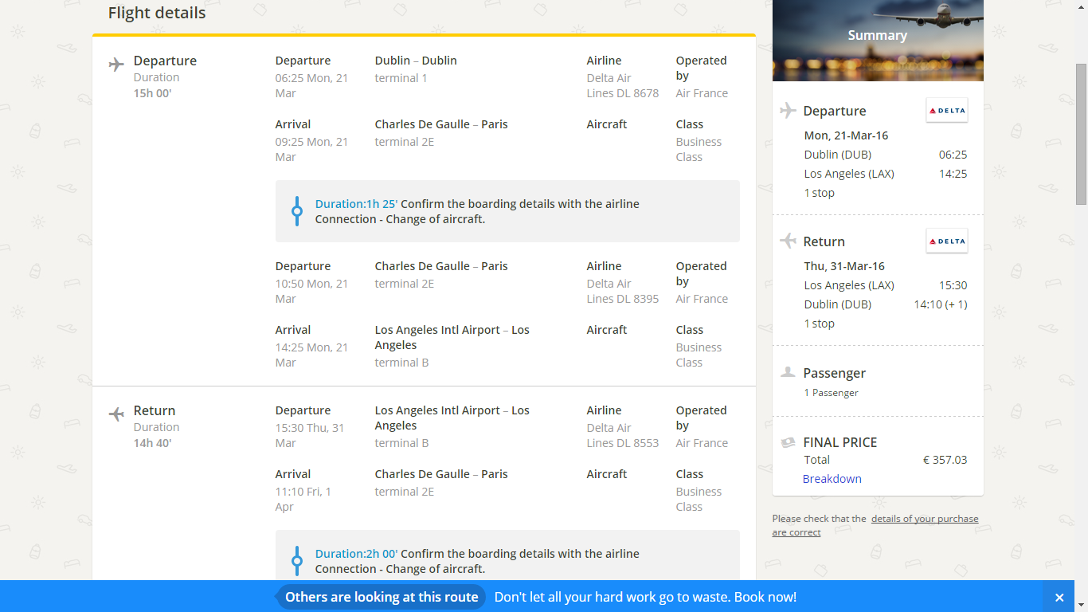This screenshot has width=1088, height=612.
Task: Open the price Breakdown link
Action: [x=832, y=479]
